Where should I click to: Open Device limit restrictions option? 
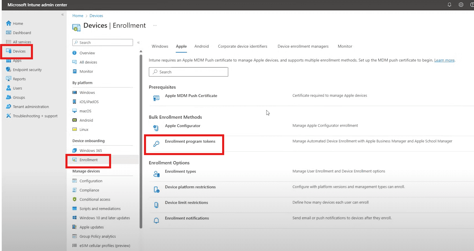[x=186, y=202]
